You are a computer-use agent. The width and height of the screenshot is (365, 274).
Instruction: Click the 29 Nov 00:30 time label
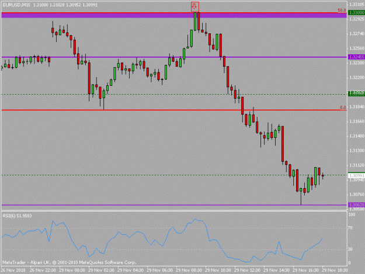[x=72, y=270]
